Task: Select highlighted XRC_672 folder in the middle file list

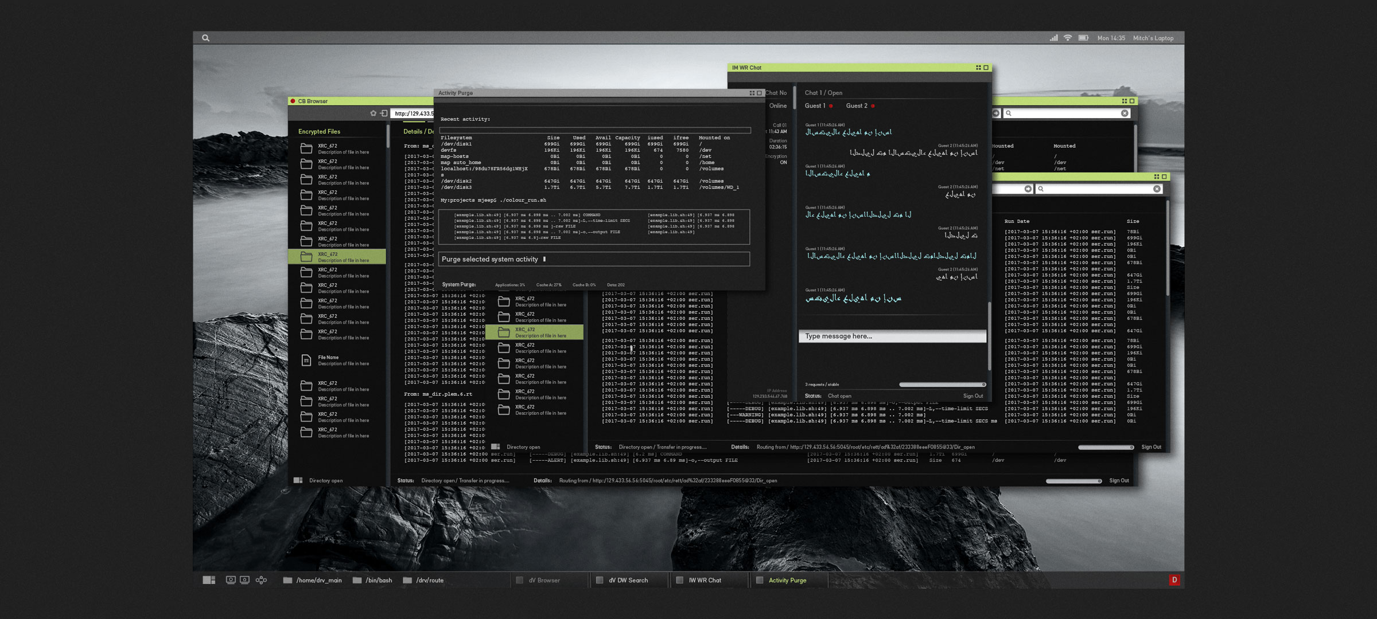Action: (x=534, y=332)
